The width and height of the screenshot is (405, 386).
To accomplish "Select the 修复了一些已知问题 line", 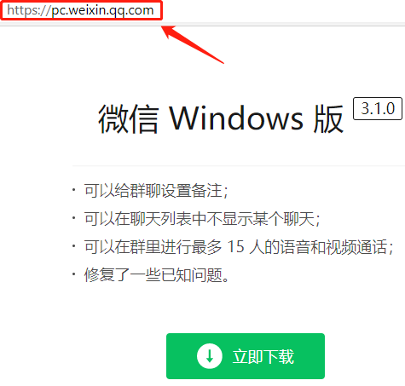I will click(157, 275).
